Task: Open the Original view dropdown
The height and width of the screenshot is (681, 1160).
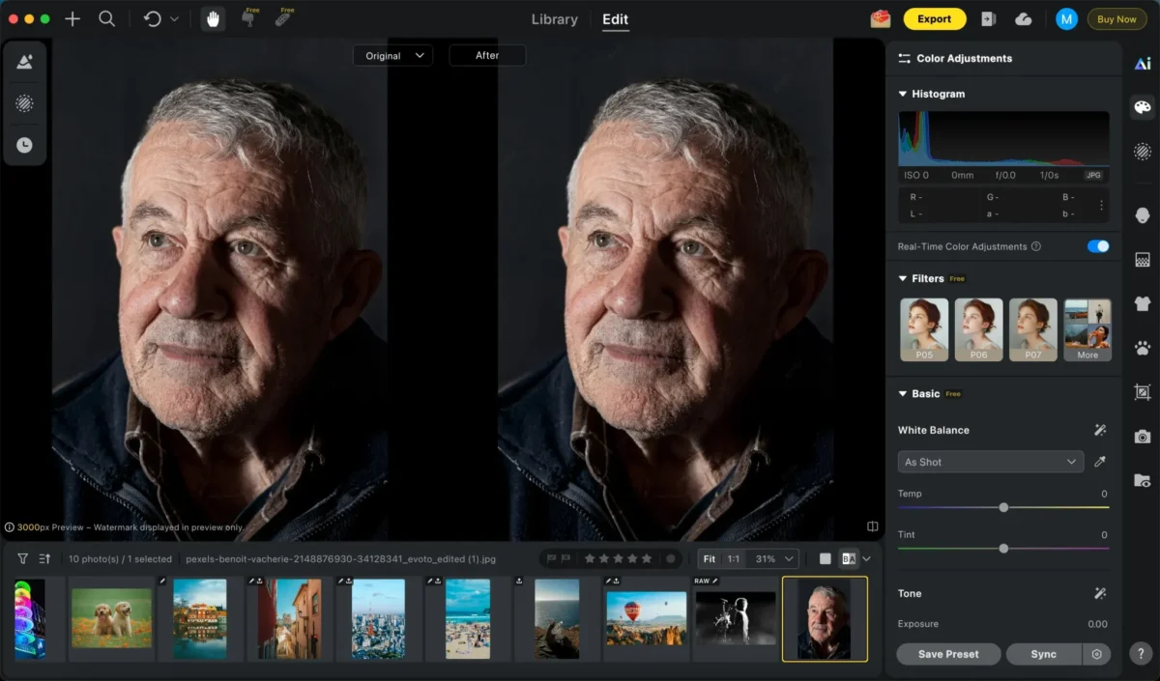Action: [x=392, y=55]
